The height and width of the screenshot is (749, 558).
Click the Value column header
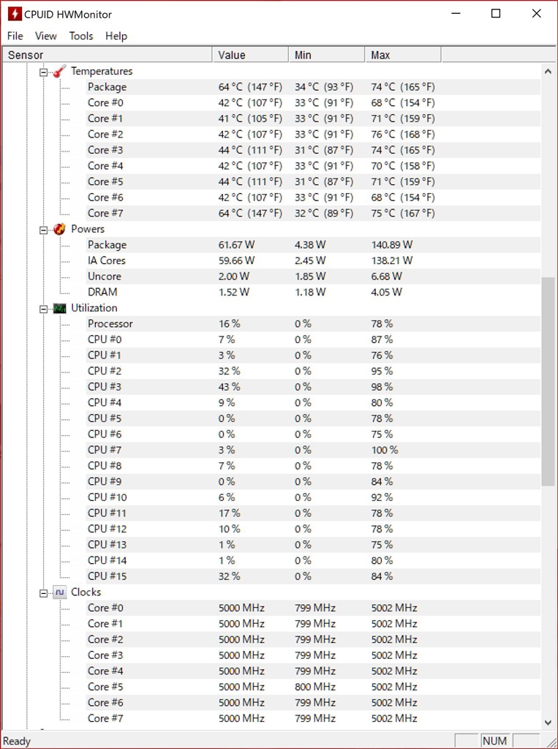tap(251, 55)
